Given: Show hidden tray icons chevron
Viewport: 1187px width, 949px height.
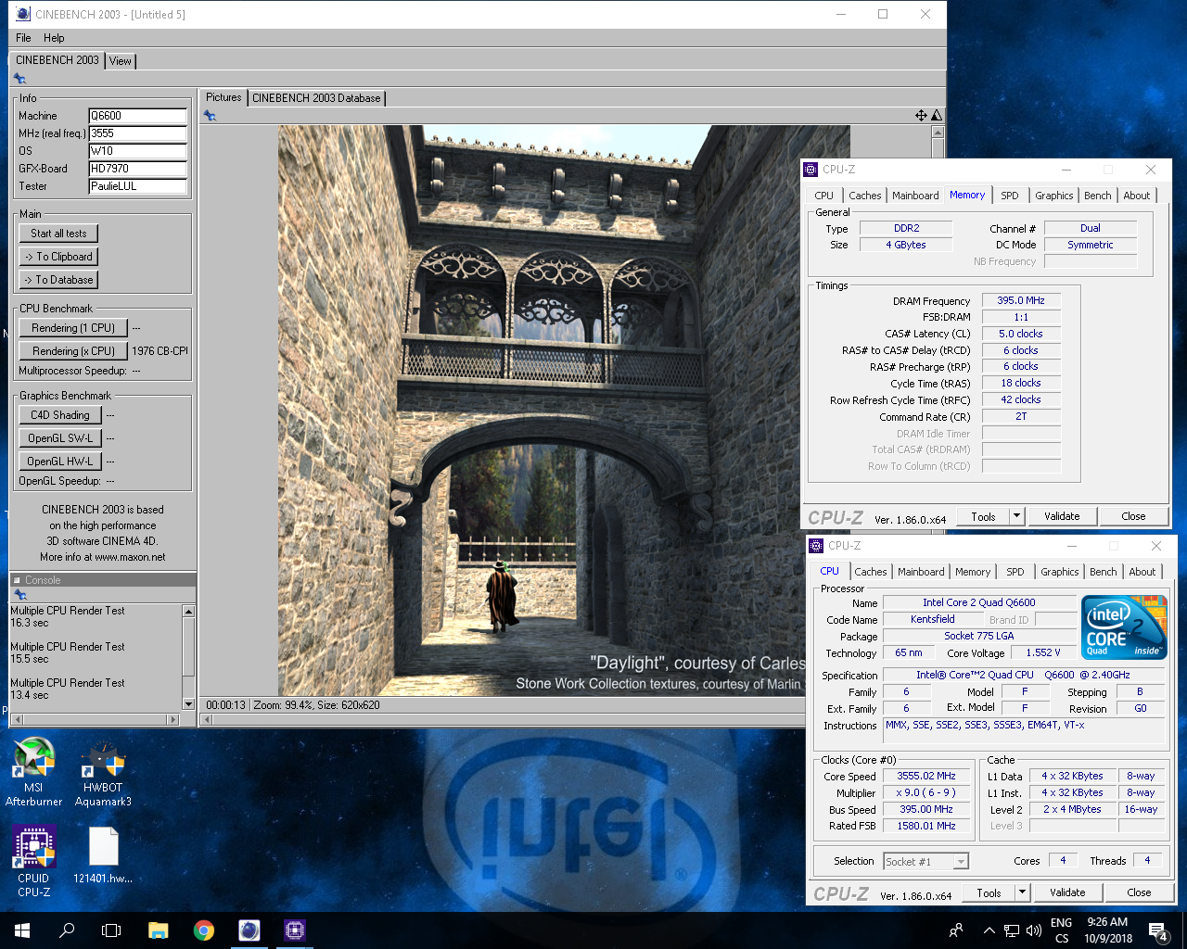Looking at the screenshot, I should (989, 930).
